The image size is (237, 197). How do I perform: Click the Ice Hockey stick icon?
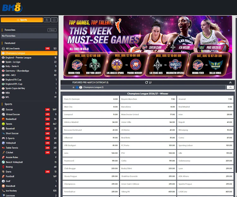point(3,191)
